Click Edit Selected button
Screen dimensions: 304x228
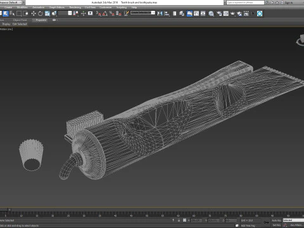(20, 24)
